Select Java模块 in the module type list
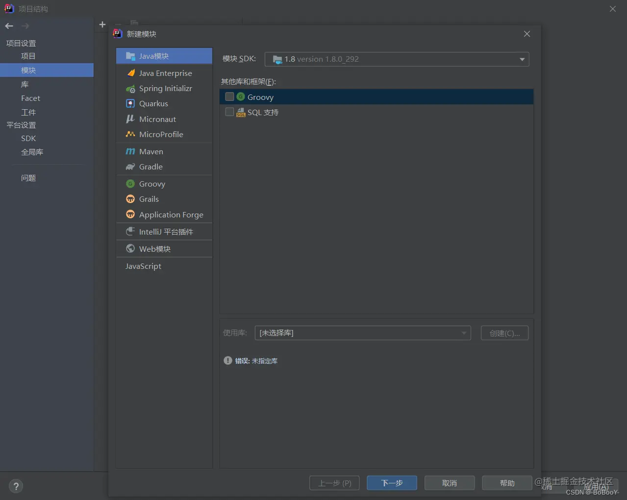Image resolution: width=627 pixels, height=500 pixels. point(164,56)
